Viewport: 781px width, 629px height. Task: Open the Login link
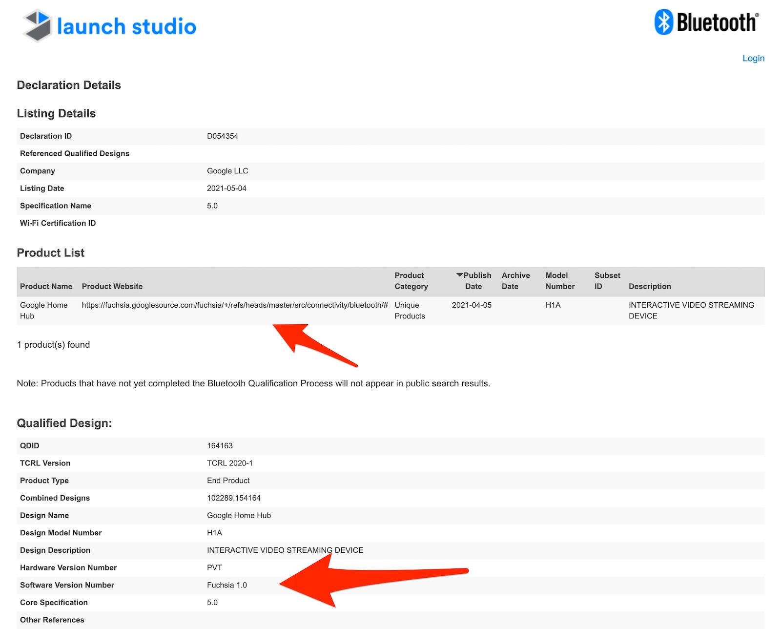coord(753,58)
